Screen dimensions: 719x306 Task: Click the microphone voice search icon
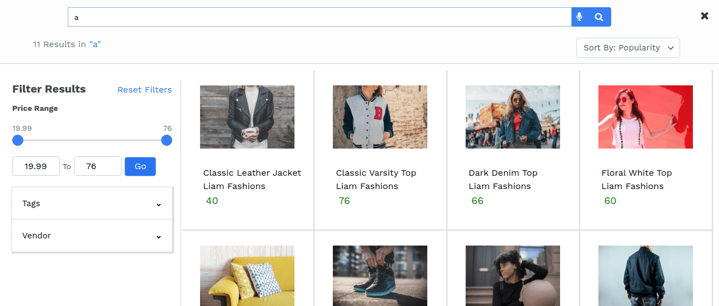pos(579,17)
